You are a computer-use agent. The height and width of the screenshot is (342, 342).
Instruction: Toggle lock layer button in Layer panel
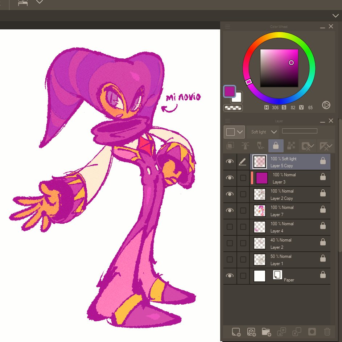(x=276, y=145)
